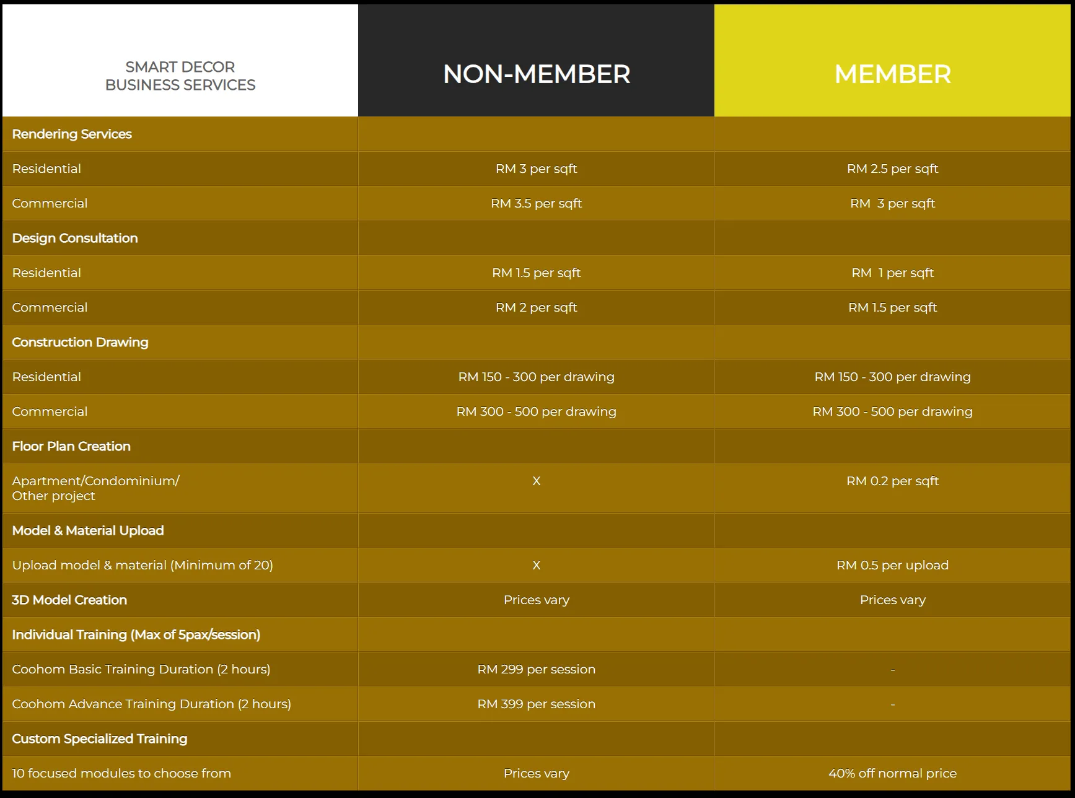The width and height of the screenshot is (1075, 798).
Task: Click the Rendering Services section heading
Action: click(x=72, y=134)
